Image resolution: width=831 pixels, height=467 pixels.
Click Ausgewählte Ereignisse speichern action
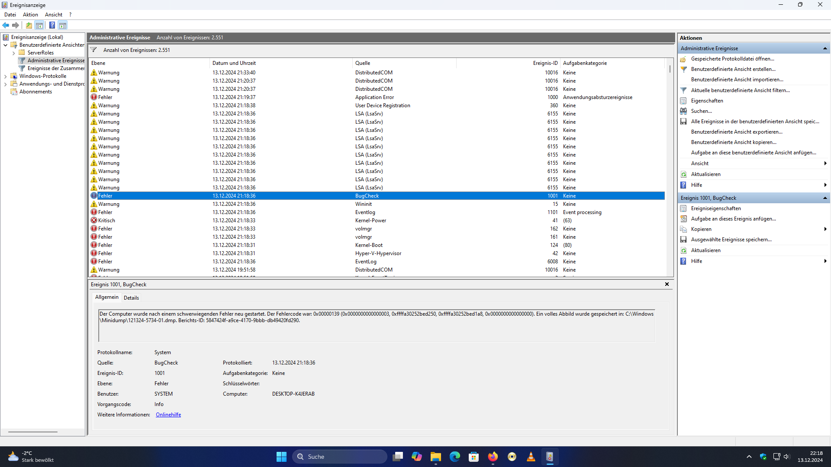731,240
